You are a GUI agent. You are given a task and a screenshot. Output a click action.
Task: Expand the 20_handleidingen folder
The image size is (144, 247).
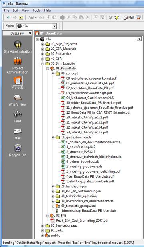[53, 186]
